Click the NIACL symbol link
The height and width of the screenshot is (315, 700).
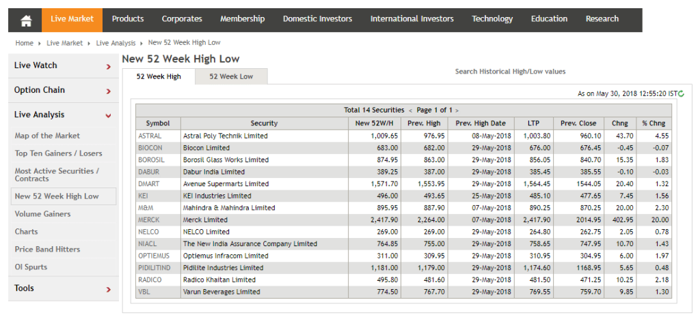pos(148,244)
